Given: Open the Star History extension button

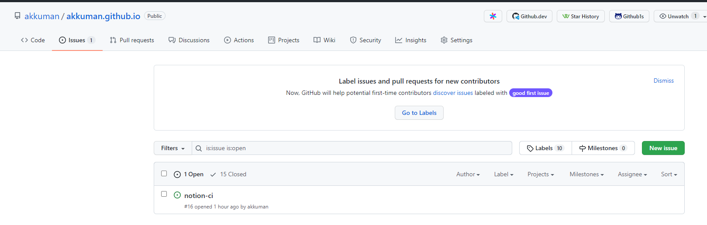Looking at the screenshot, I should 580,16.
